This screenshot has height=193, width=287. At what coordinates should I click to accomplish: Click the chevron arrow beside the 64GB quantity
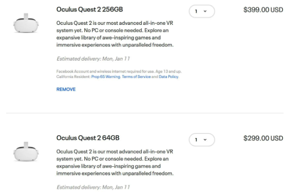205,140
